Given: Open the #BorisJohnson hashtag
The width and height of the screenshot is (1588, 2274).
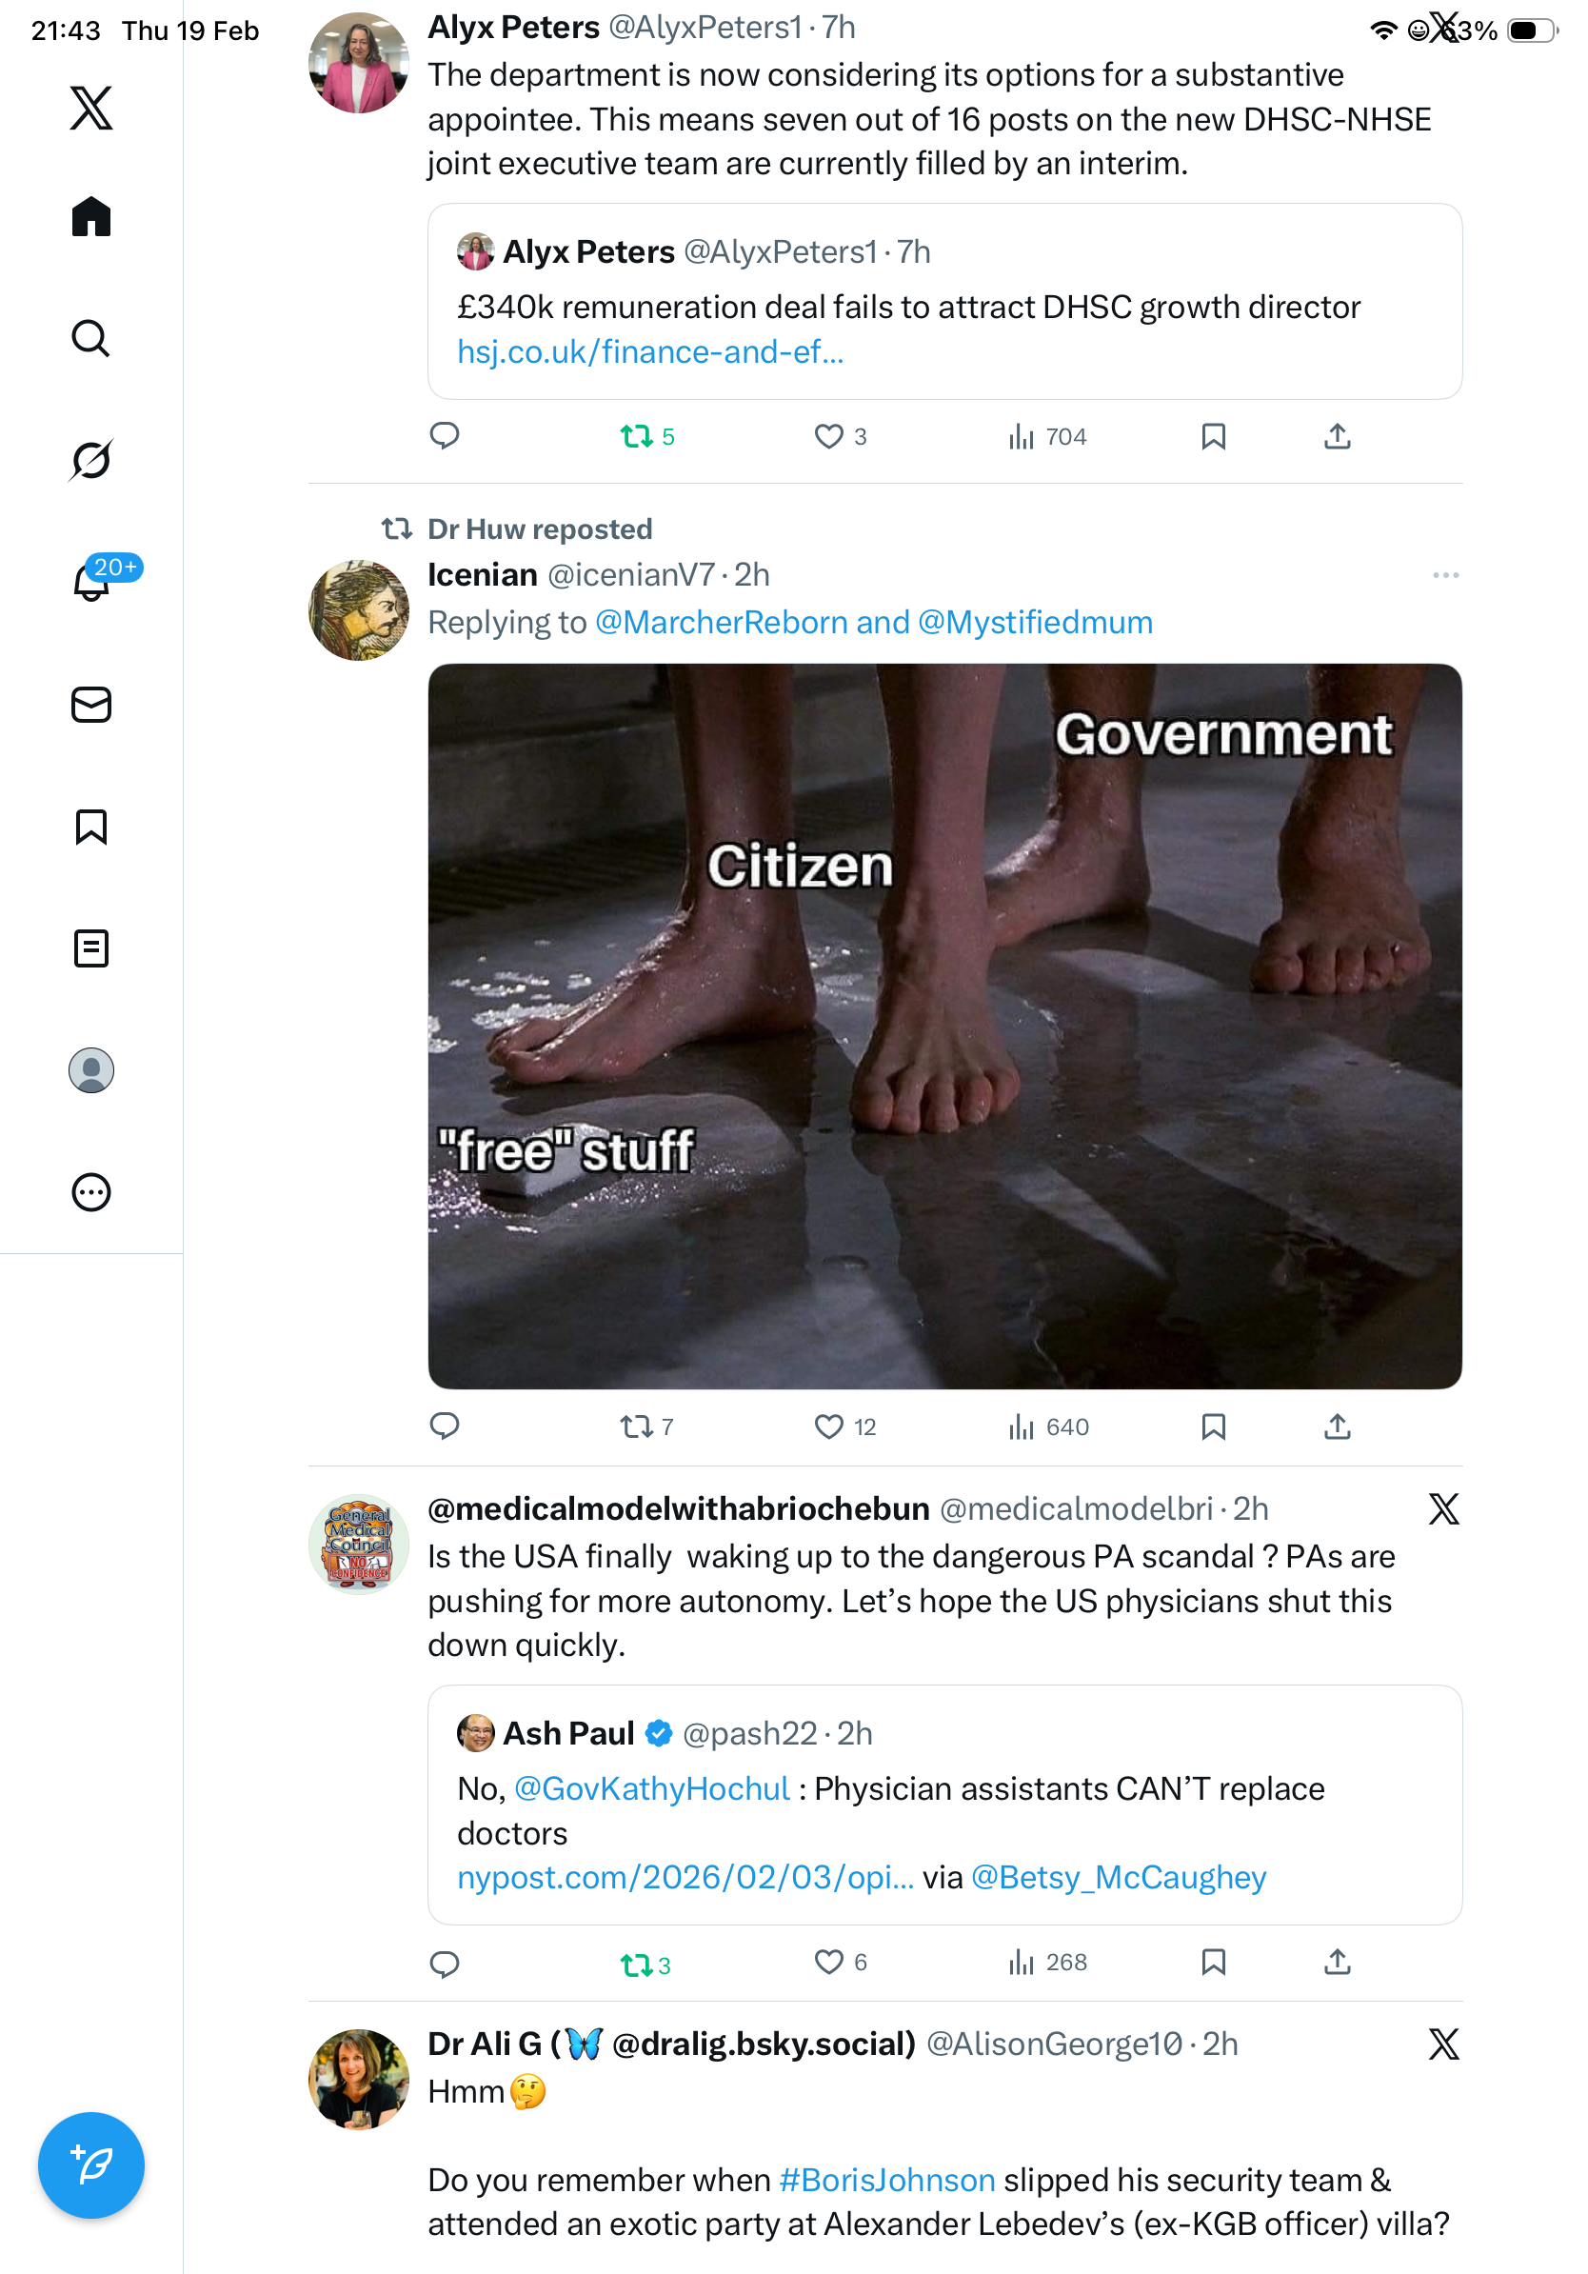Looking at the screenshot, I should (887, 2179).
